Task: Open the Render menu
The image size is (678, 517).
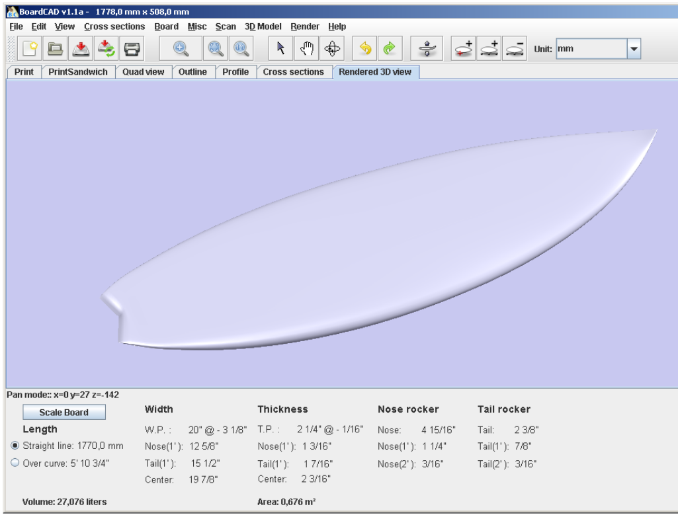Action: [305, 26]
